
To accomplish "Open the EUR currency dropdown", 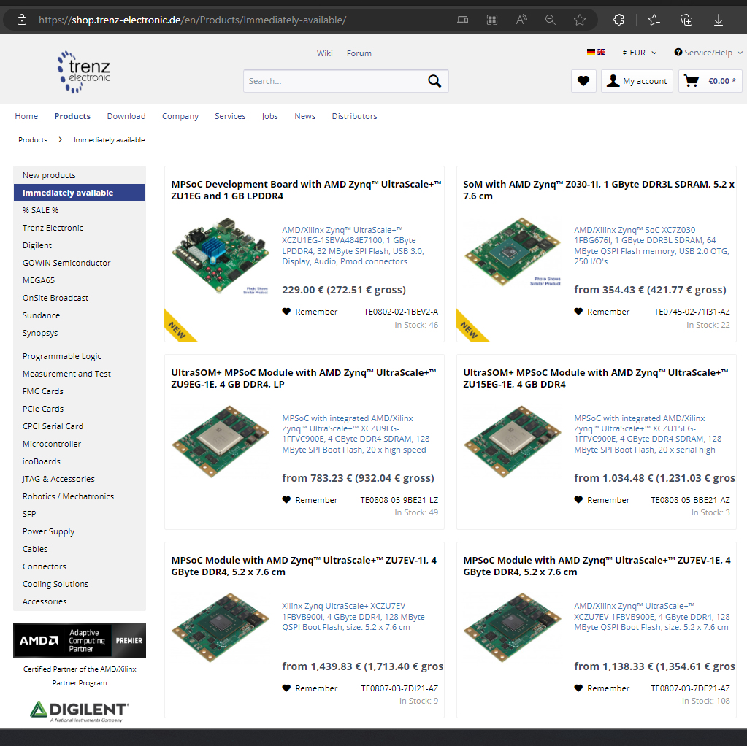I will coord(640,53).
